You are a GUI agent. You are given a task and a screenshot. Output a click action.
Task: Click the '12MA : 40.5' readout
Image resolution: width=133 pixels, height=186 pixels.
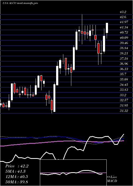[16, 177]
